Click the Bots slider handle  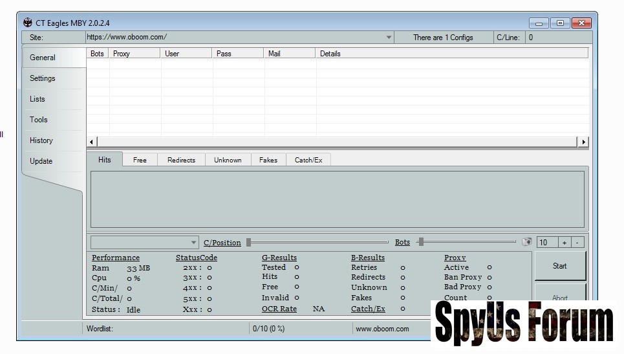tap(421, 242)
